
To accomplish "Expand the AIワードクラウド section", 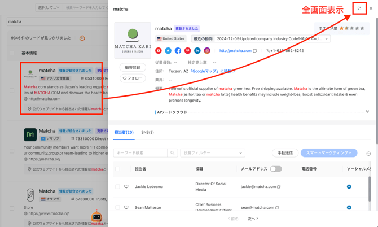I will click(x=367, y=112).
